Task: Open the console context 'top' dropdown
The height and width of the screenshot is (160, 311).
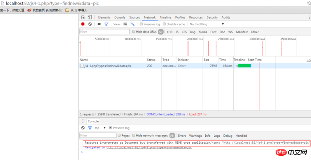Action: click(100, 128)
